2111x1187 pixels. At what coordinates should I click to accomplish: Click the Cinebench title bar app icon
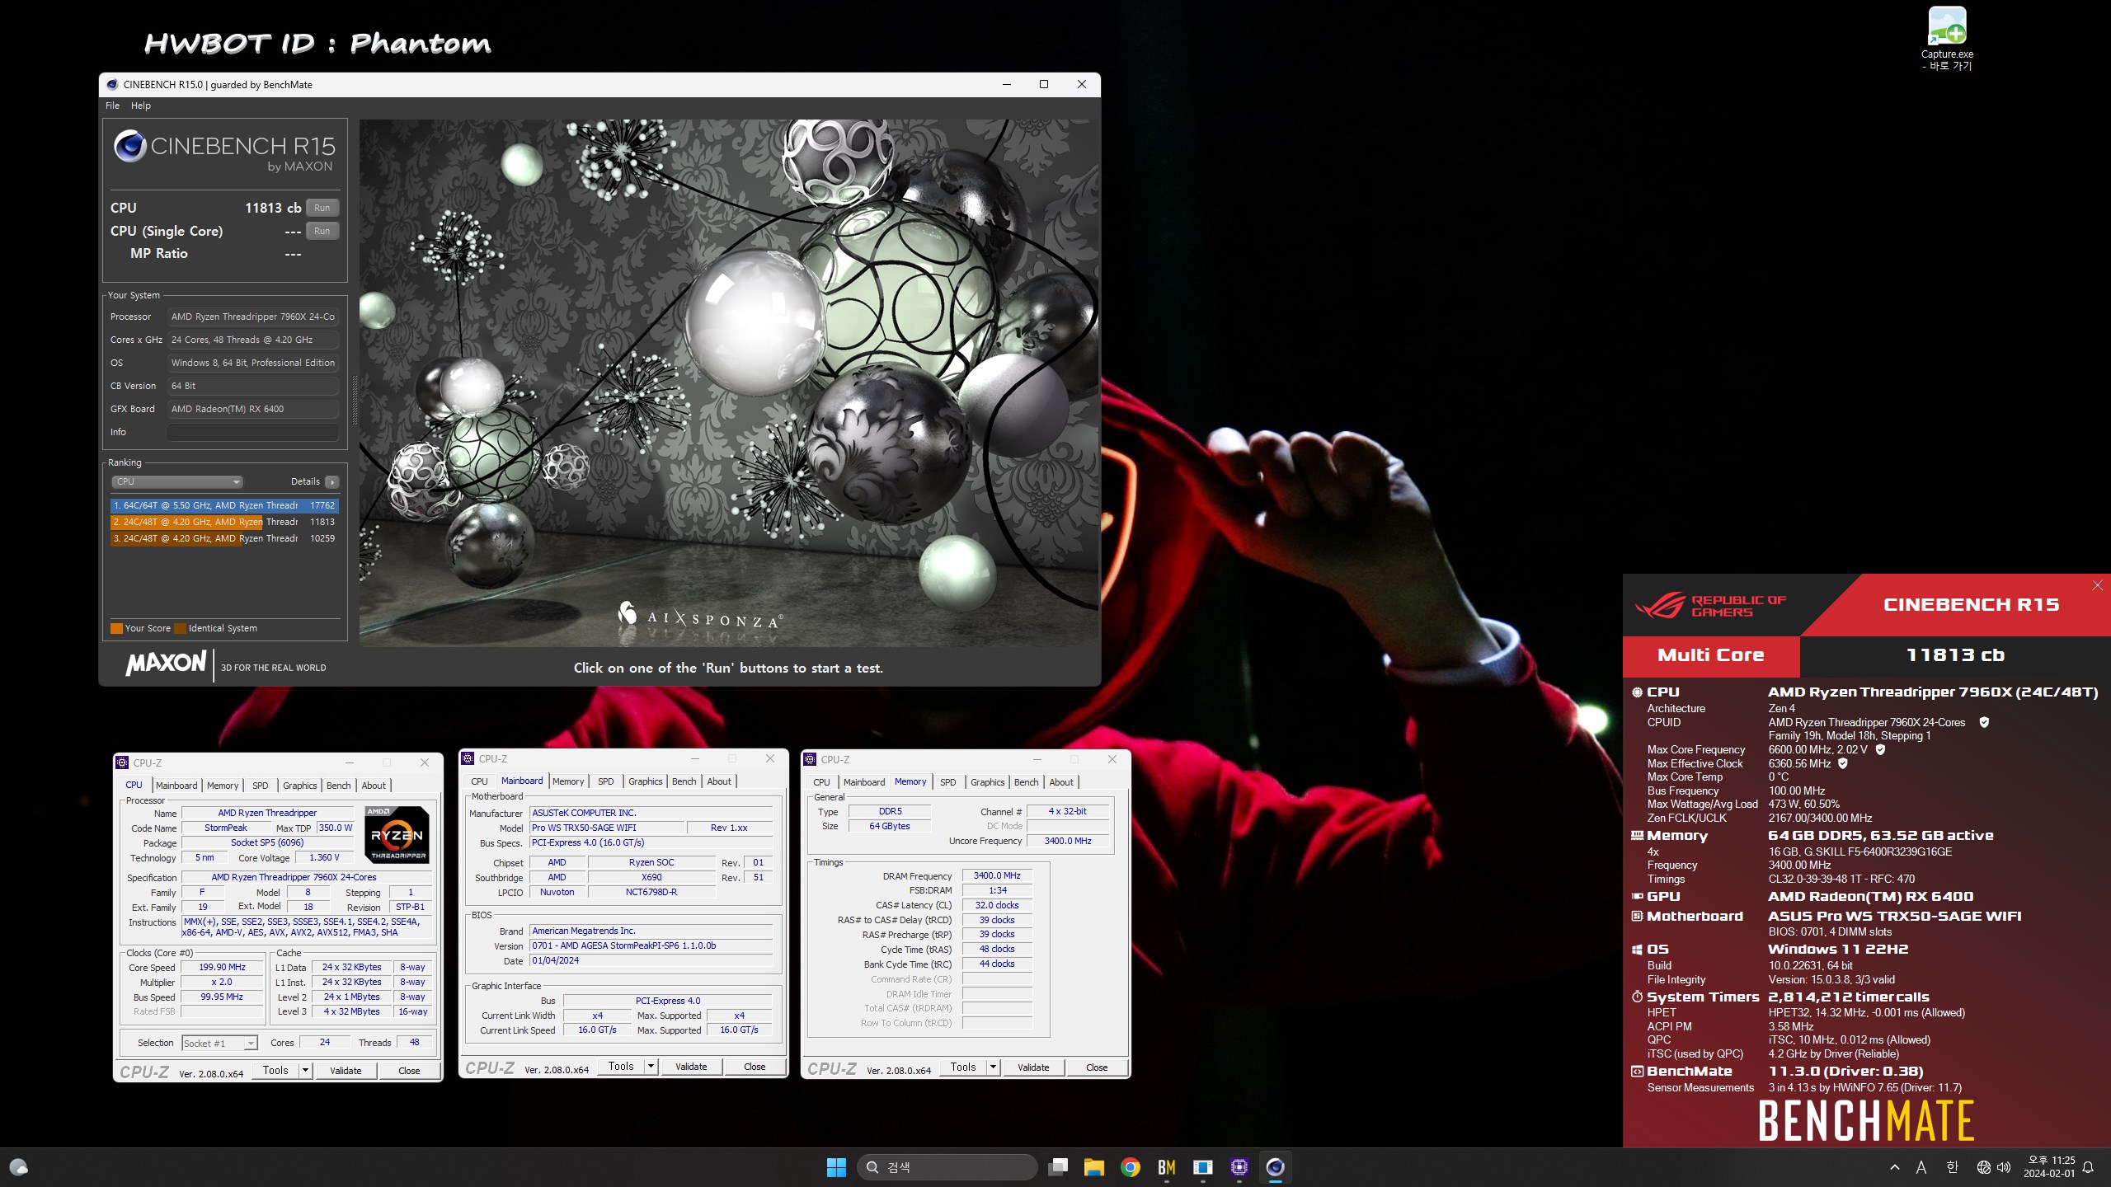click(112, 84)
